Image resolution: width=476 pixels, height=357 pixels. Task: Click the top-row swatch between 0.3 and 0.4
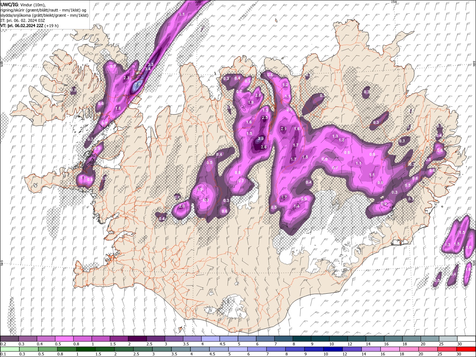coord(28,339)
